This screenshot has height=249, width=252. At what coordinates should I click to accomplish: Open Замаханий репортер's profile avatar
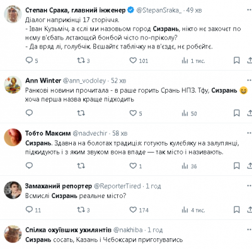13,190
